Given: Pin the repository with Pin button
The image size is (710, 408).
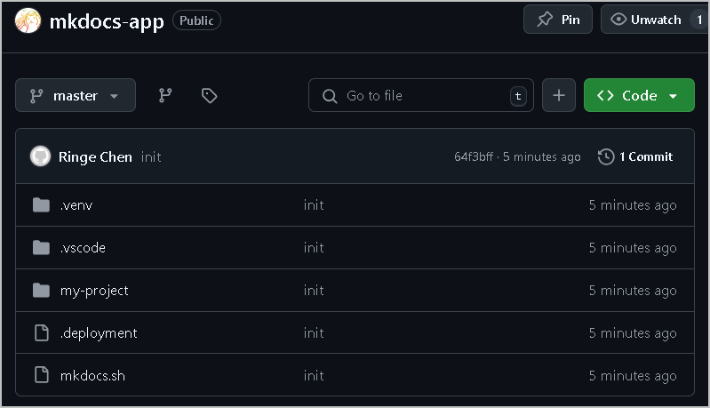Looking at the screenshot, I should coord(558,20).
